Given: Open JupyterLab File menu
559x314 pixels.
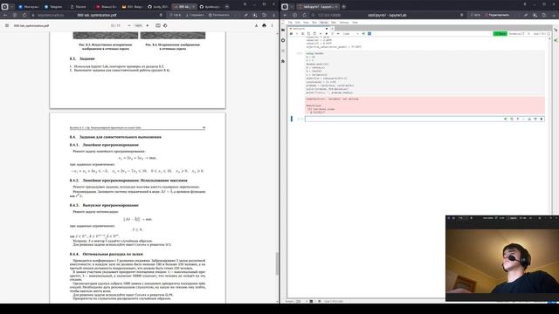Looking at the screenshot, I should 290,23.
